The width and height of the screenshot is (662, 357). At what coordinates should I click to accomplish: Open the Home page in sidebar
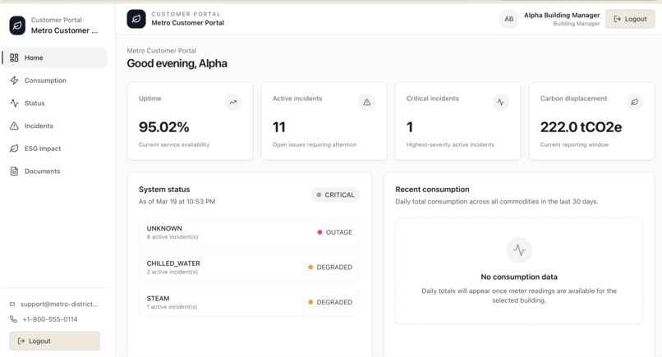pyautogui.click(x=55, y=57)
